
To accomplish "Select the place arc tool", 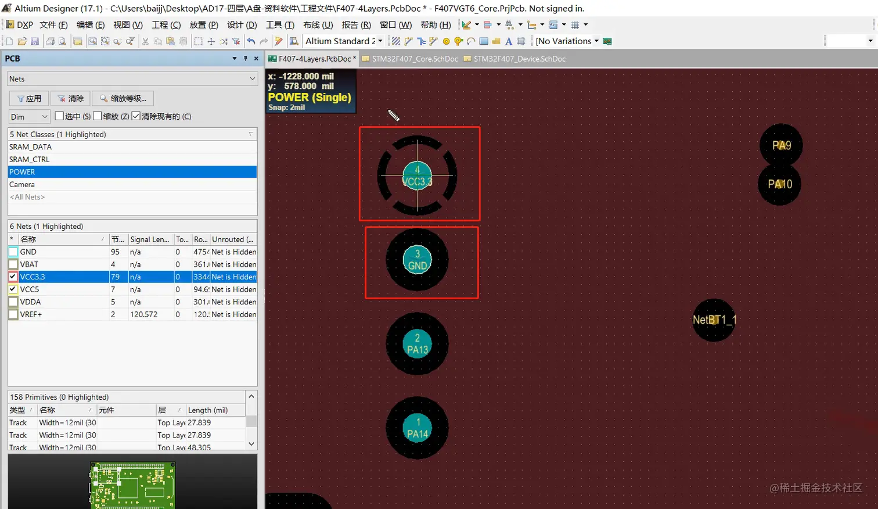I will (x=471, y=41).
